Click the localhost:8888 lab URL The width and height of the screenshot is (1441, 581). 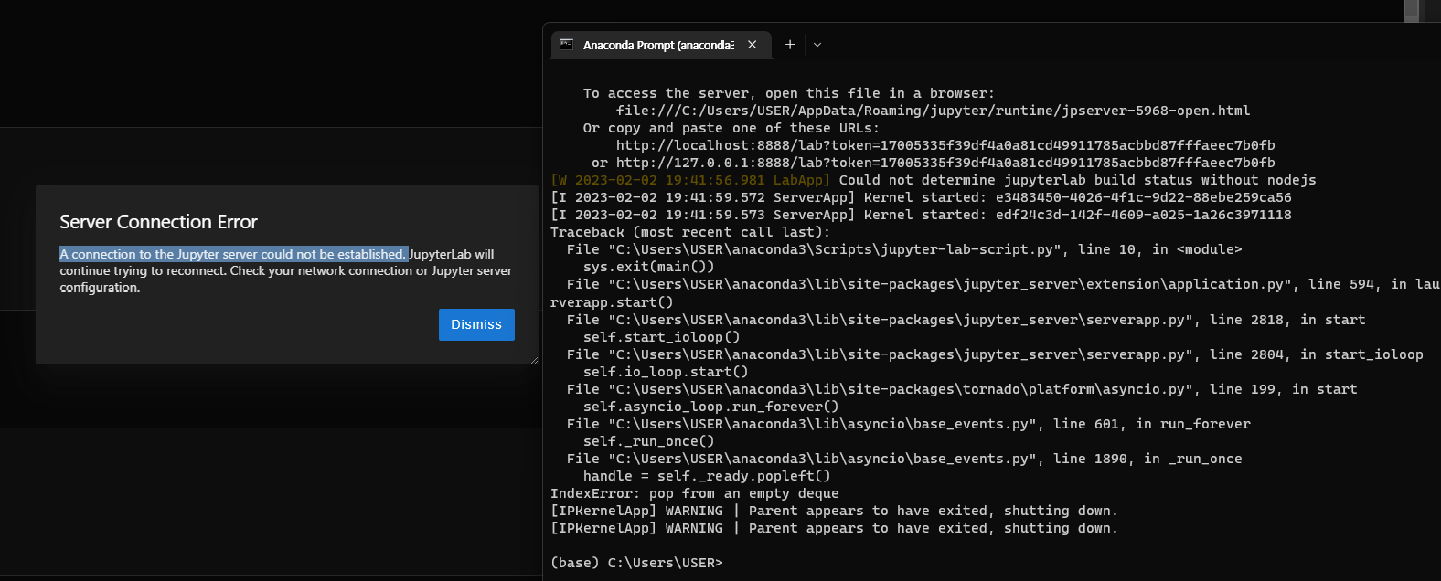click(945, 145)
